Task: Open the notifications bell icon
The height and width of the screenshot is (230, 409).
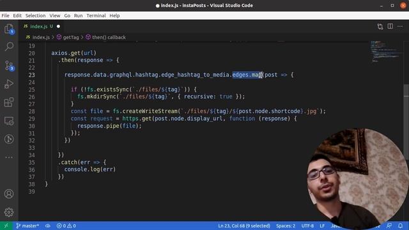Action: [401, 226]
